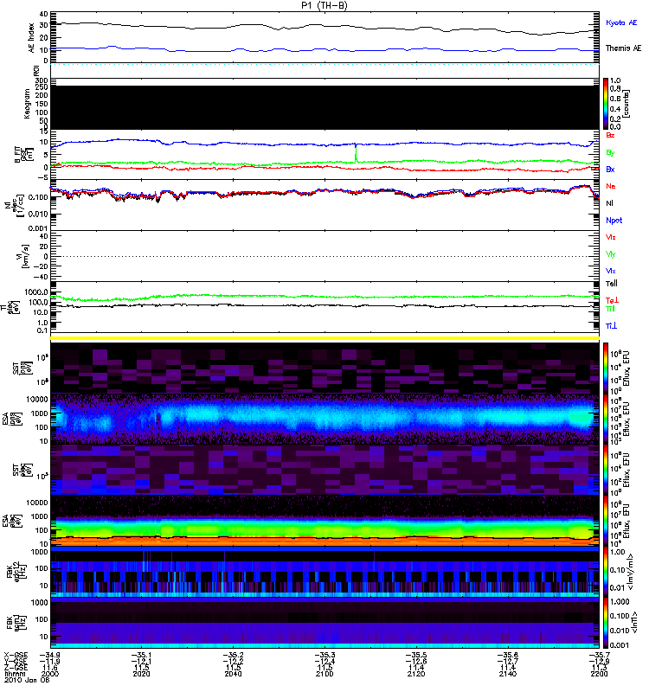Click the 2040 time tick label
Viewport: 649px width, 692px height.
[x=233, y=674]
